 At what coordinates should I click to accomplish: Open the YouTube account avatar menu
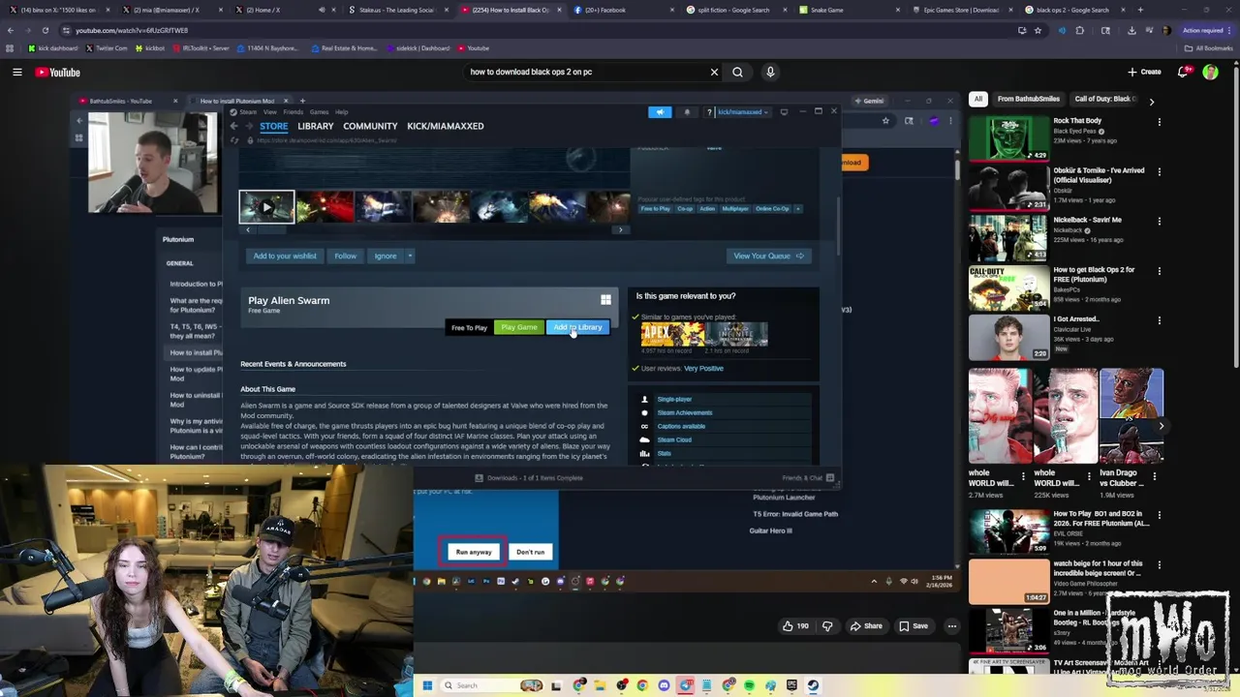[1210, 72]
